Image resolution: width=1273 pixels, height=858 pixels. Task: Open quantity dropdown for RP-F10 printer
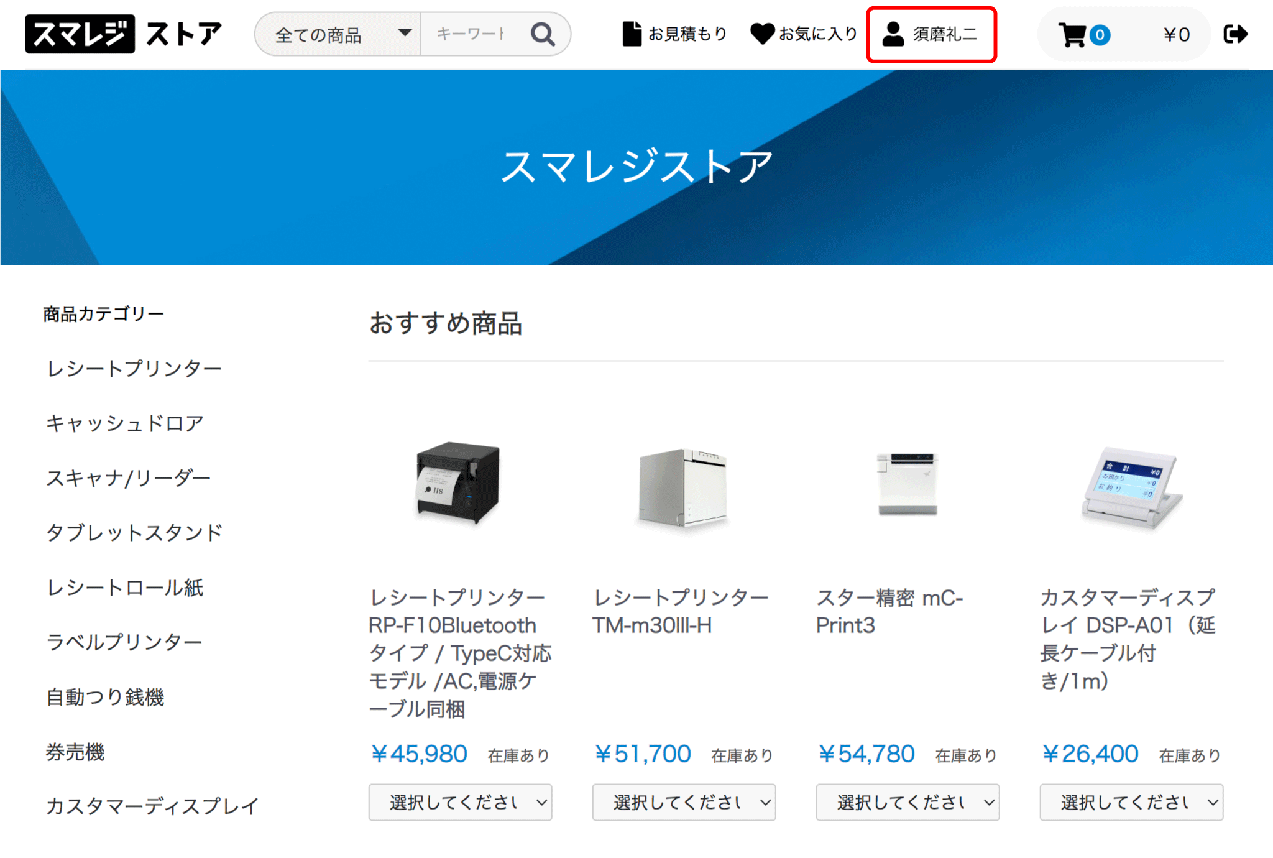point(460,802)
